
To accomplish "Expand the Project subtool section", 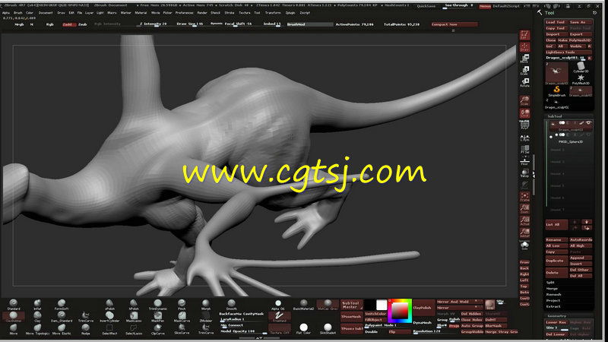I will pyautogui.click(x=553, y=300).
